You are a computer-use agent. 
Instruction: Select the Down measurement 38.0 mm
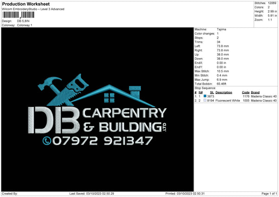pos(223,59)
